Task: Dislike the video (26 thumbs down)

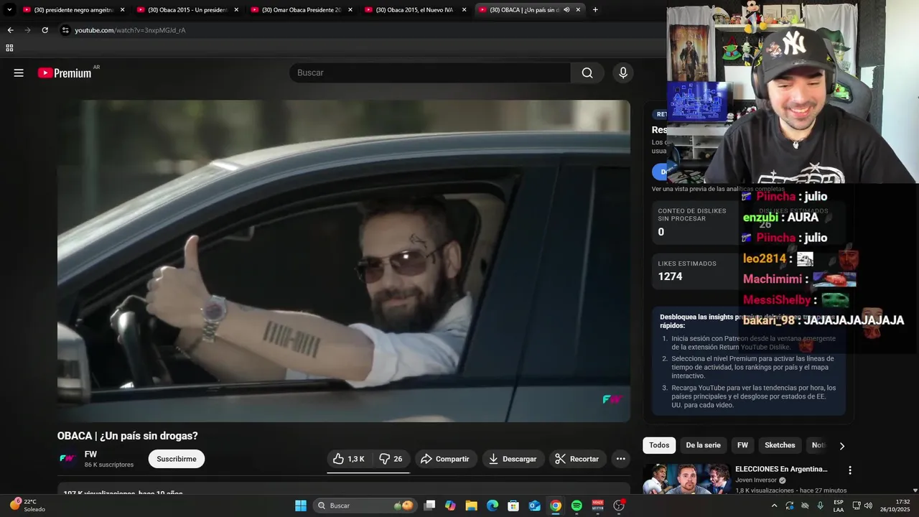Action: [391, 459]
